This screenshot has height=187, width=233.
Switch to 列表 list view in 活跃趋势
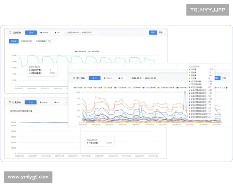(161, 33)
